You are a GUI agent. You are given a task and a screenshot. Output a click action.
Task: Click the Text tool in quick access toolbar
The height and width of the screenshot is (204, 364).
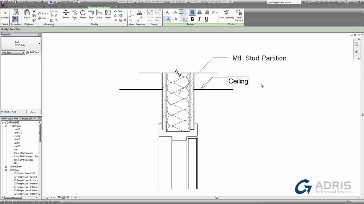coord(51,2)
